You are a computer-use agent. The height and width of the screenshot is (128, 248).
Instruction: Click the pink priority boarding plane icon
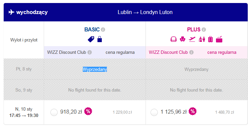tap(192, 39)
